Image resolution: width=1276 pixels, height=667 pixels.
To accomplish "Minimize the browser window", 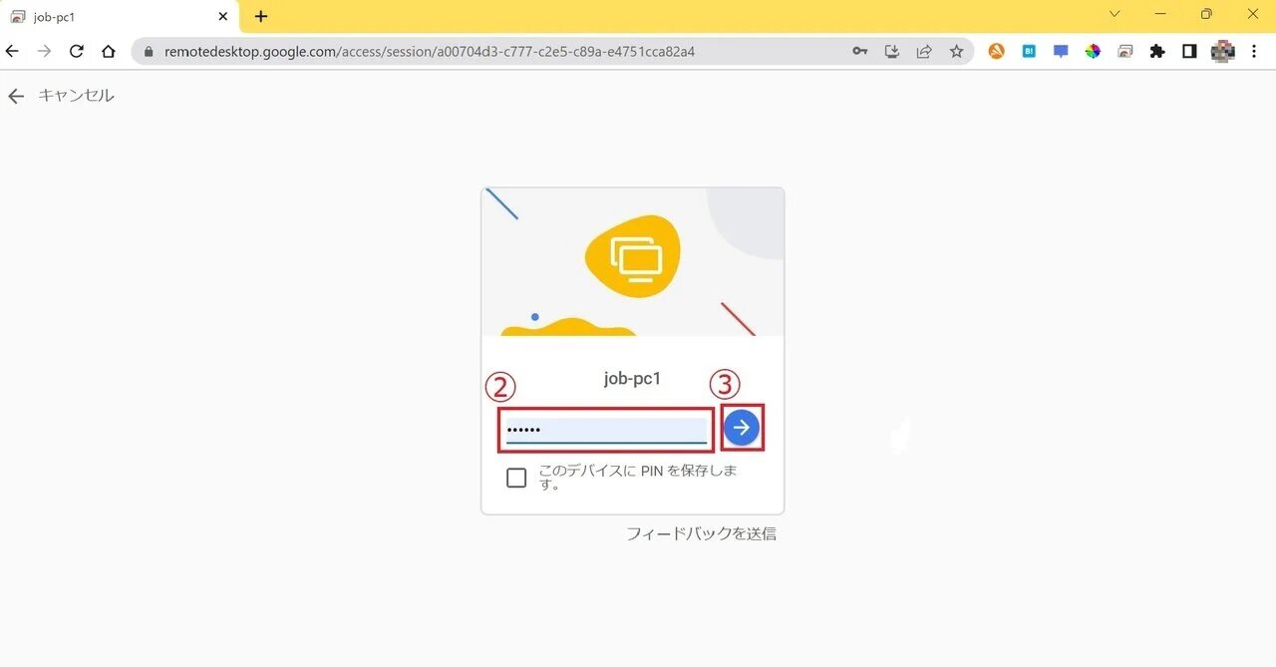I will (x=1160, y=14).
